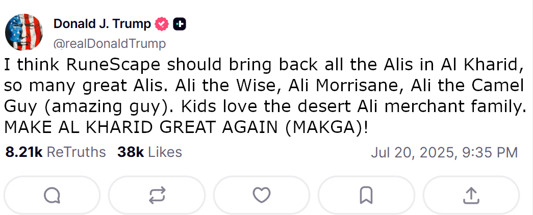
Task: Open the flag-painted profile avatar
Action: point(24,32)
